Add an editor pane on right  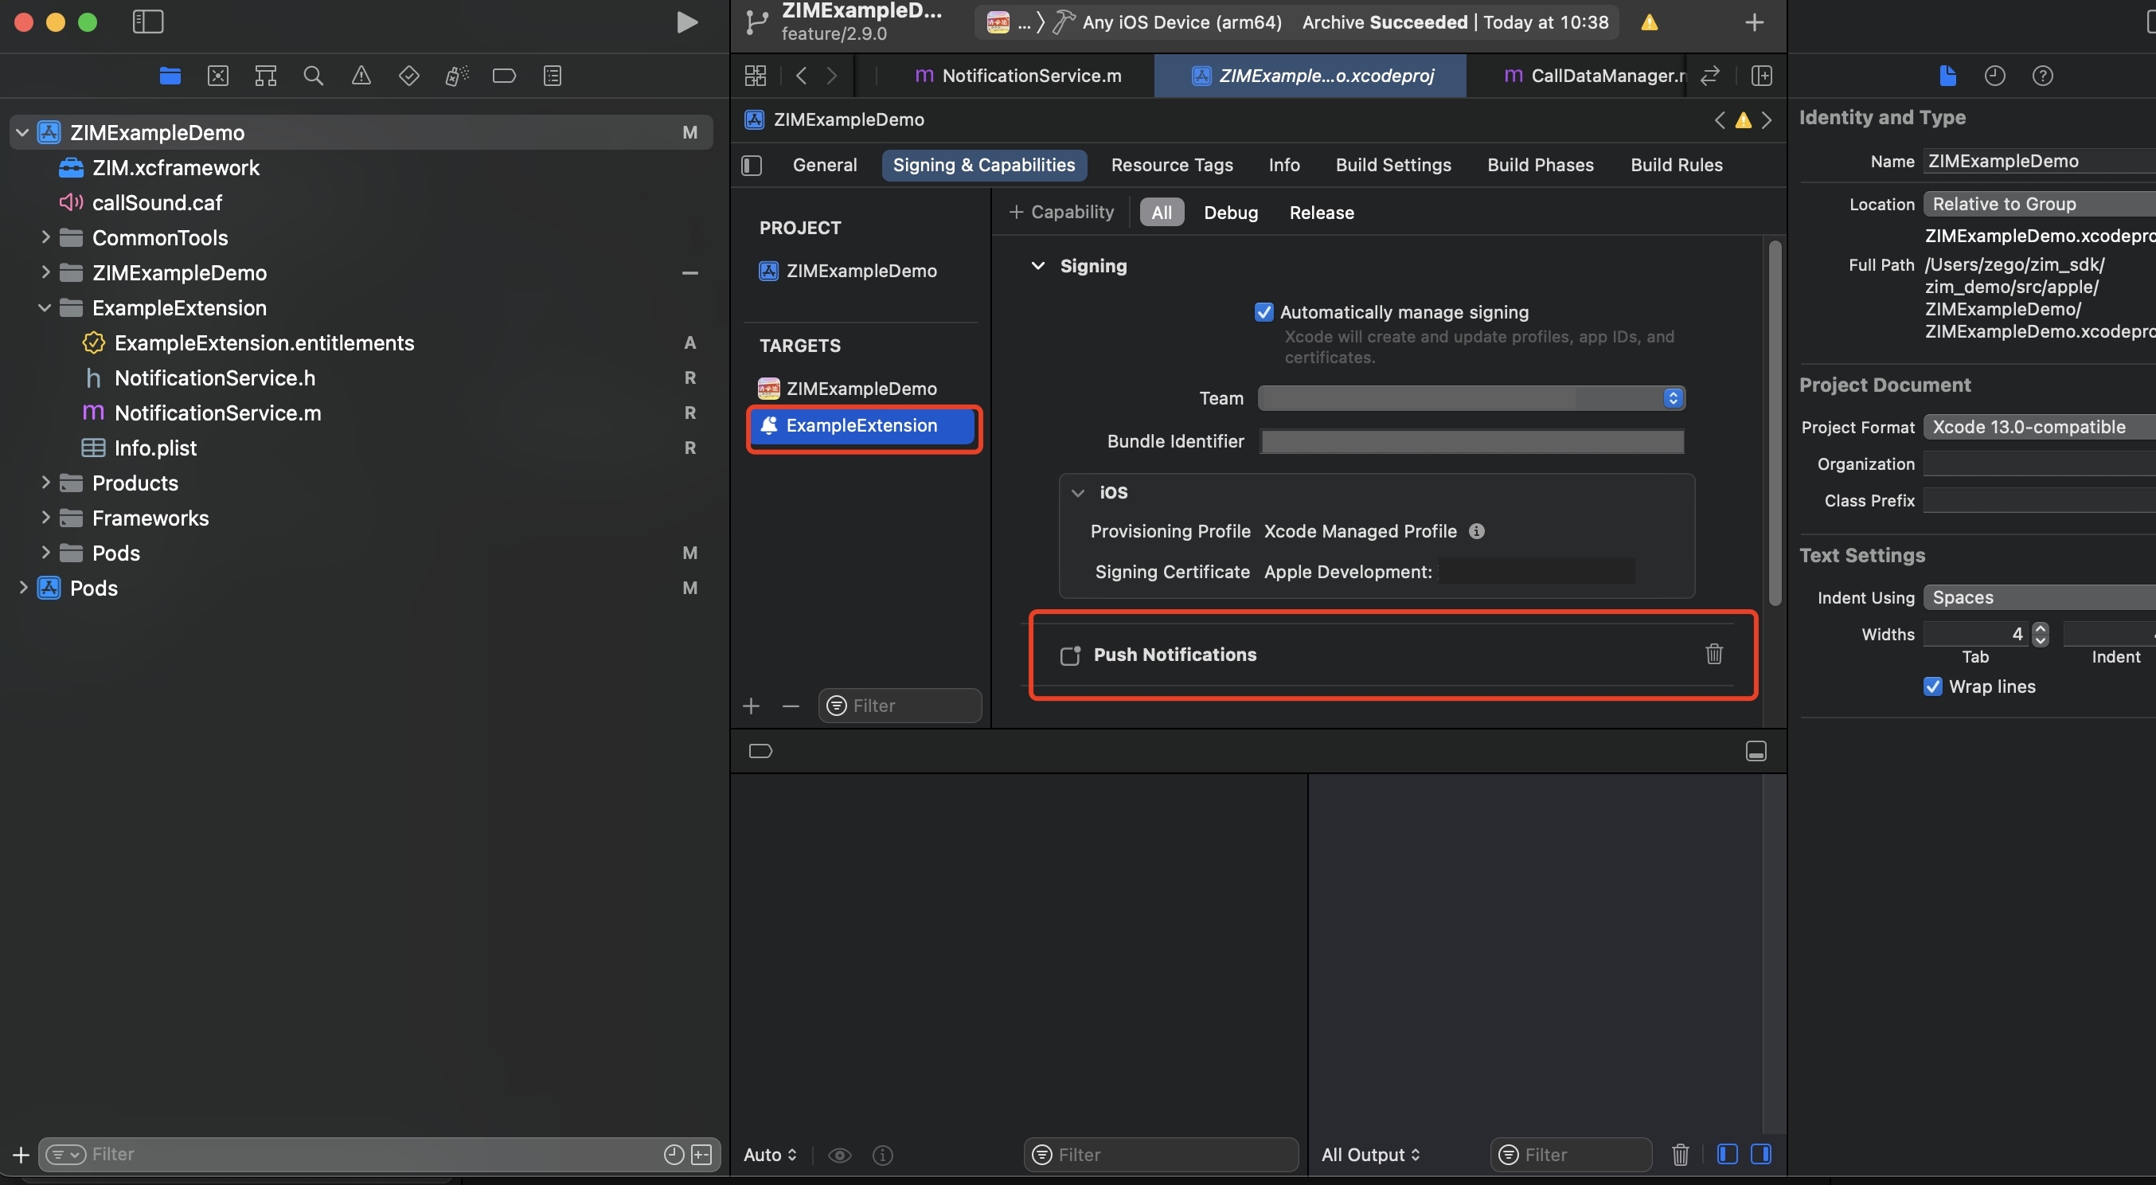1761,76
